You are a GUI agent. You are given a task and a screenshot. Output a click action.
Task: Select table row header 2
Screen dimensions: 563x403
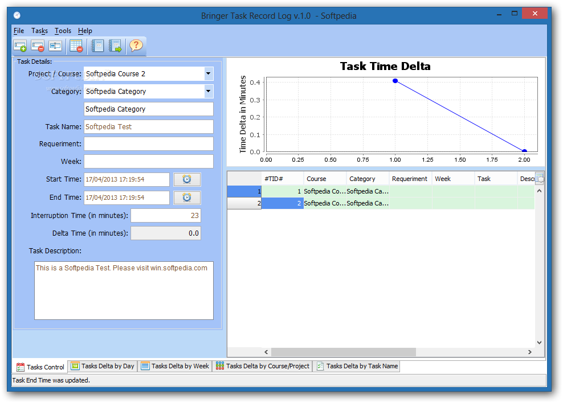244,203
